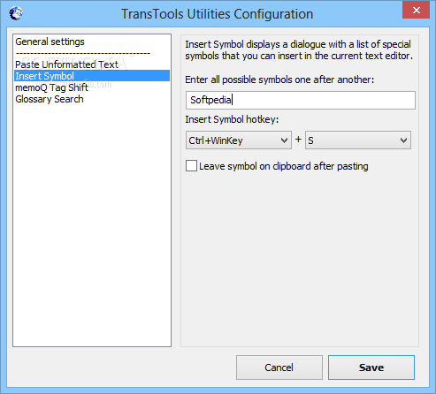Image resolution: width=436 pixels, height=394 pixels.
Task: Select the Insert Symbol list entry
Action: (92, 76)
